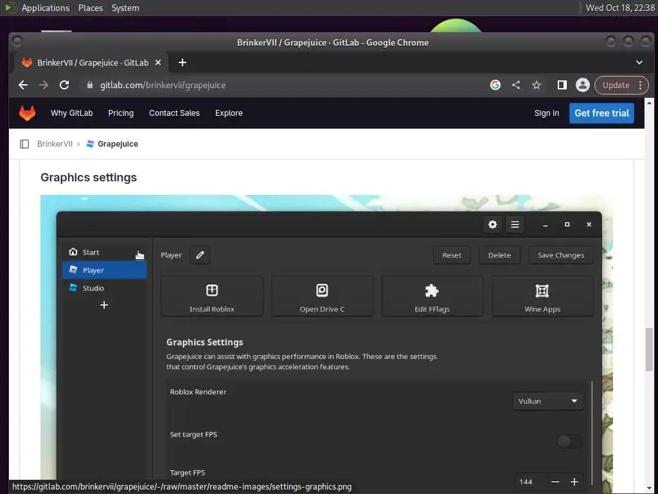Close the BrinkerVII / Grapejuice tab
This screenshot has width=658, height=494.
(158, 62)
